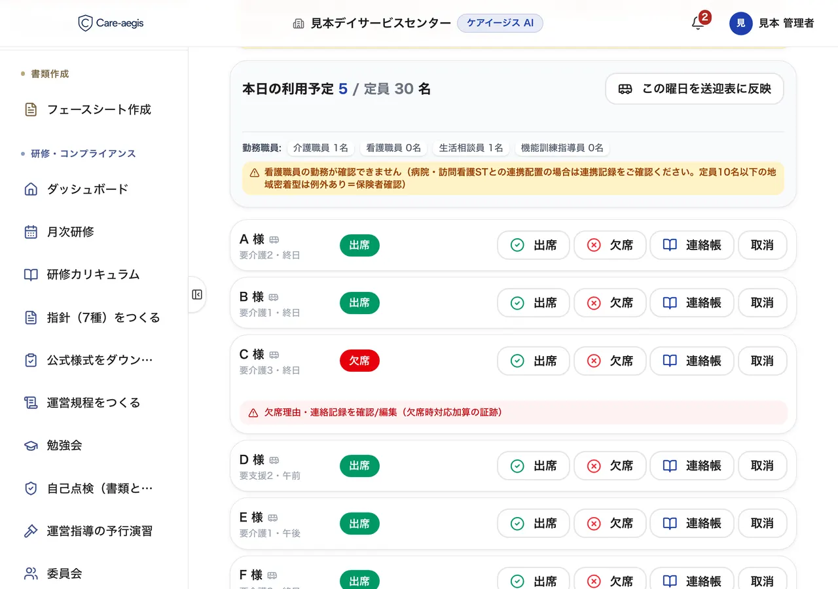The image size is (838, 589).
Task: Mark D 様 as 出席
Action: [534, 466]
